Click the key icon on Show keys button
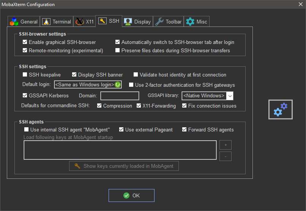 click(77, 166)
